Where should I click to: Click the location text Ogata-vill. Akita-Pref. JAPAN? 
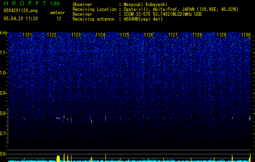(159, 9)
